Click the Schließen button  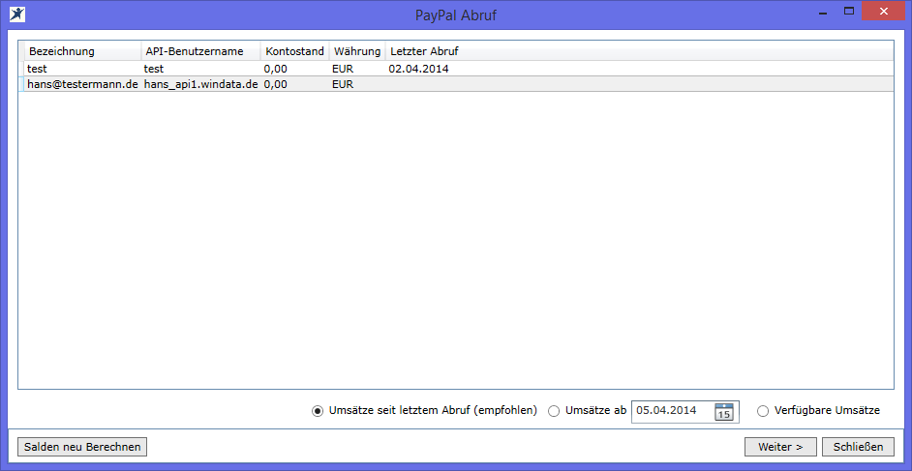859,447
